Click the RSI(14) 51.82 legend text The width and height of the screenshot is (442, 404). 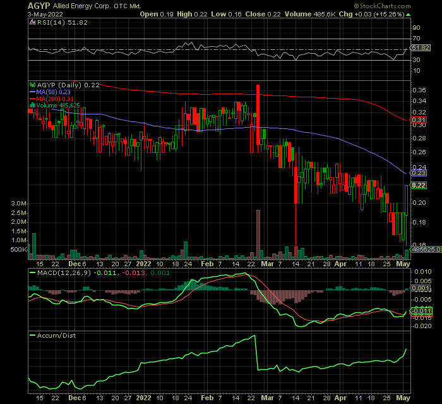(63, 22)
